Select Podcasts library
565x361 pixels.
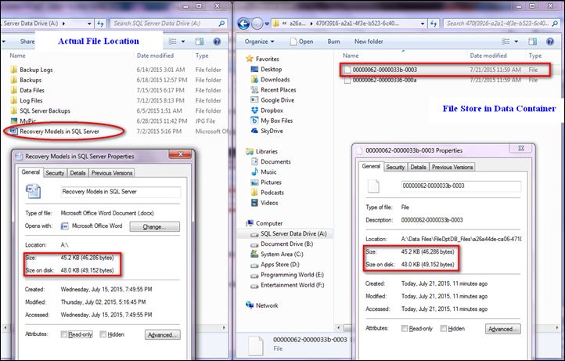(272, 193)
